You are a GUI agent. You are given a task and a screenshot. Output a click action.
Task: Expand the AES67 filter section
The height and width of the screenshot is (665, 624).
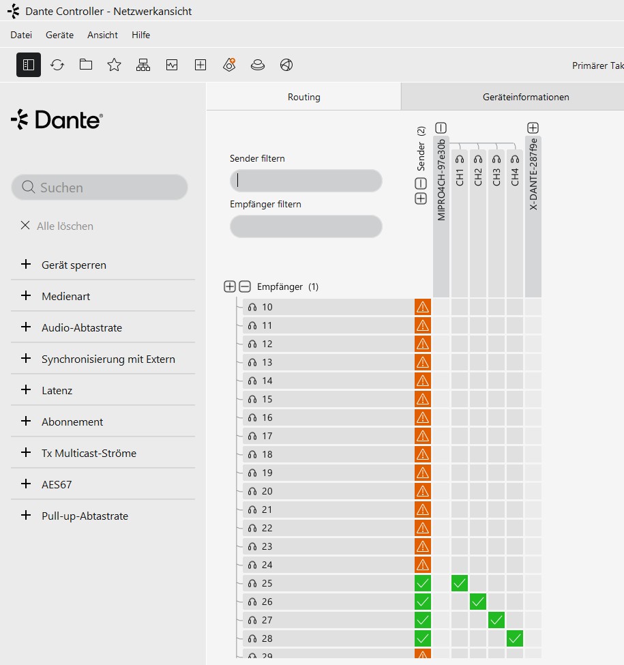click(x=26, y=484)
